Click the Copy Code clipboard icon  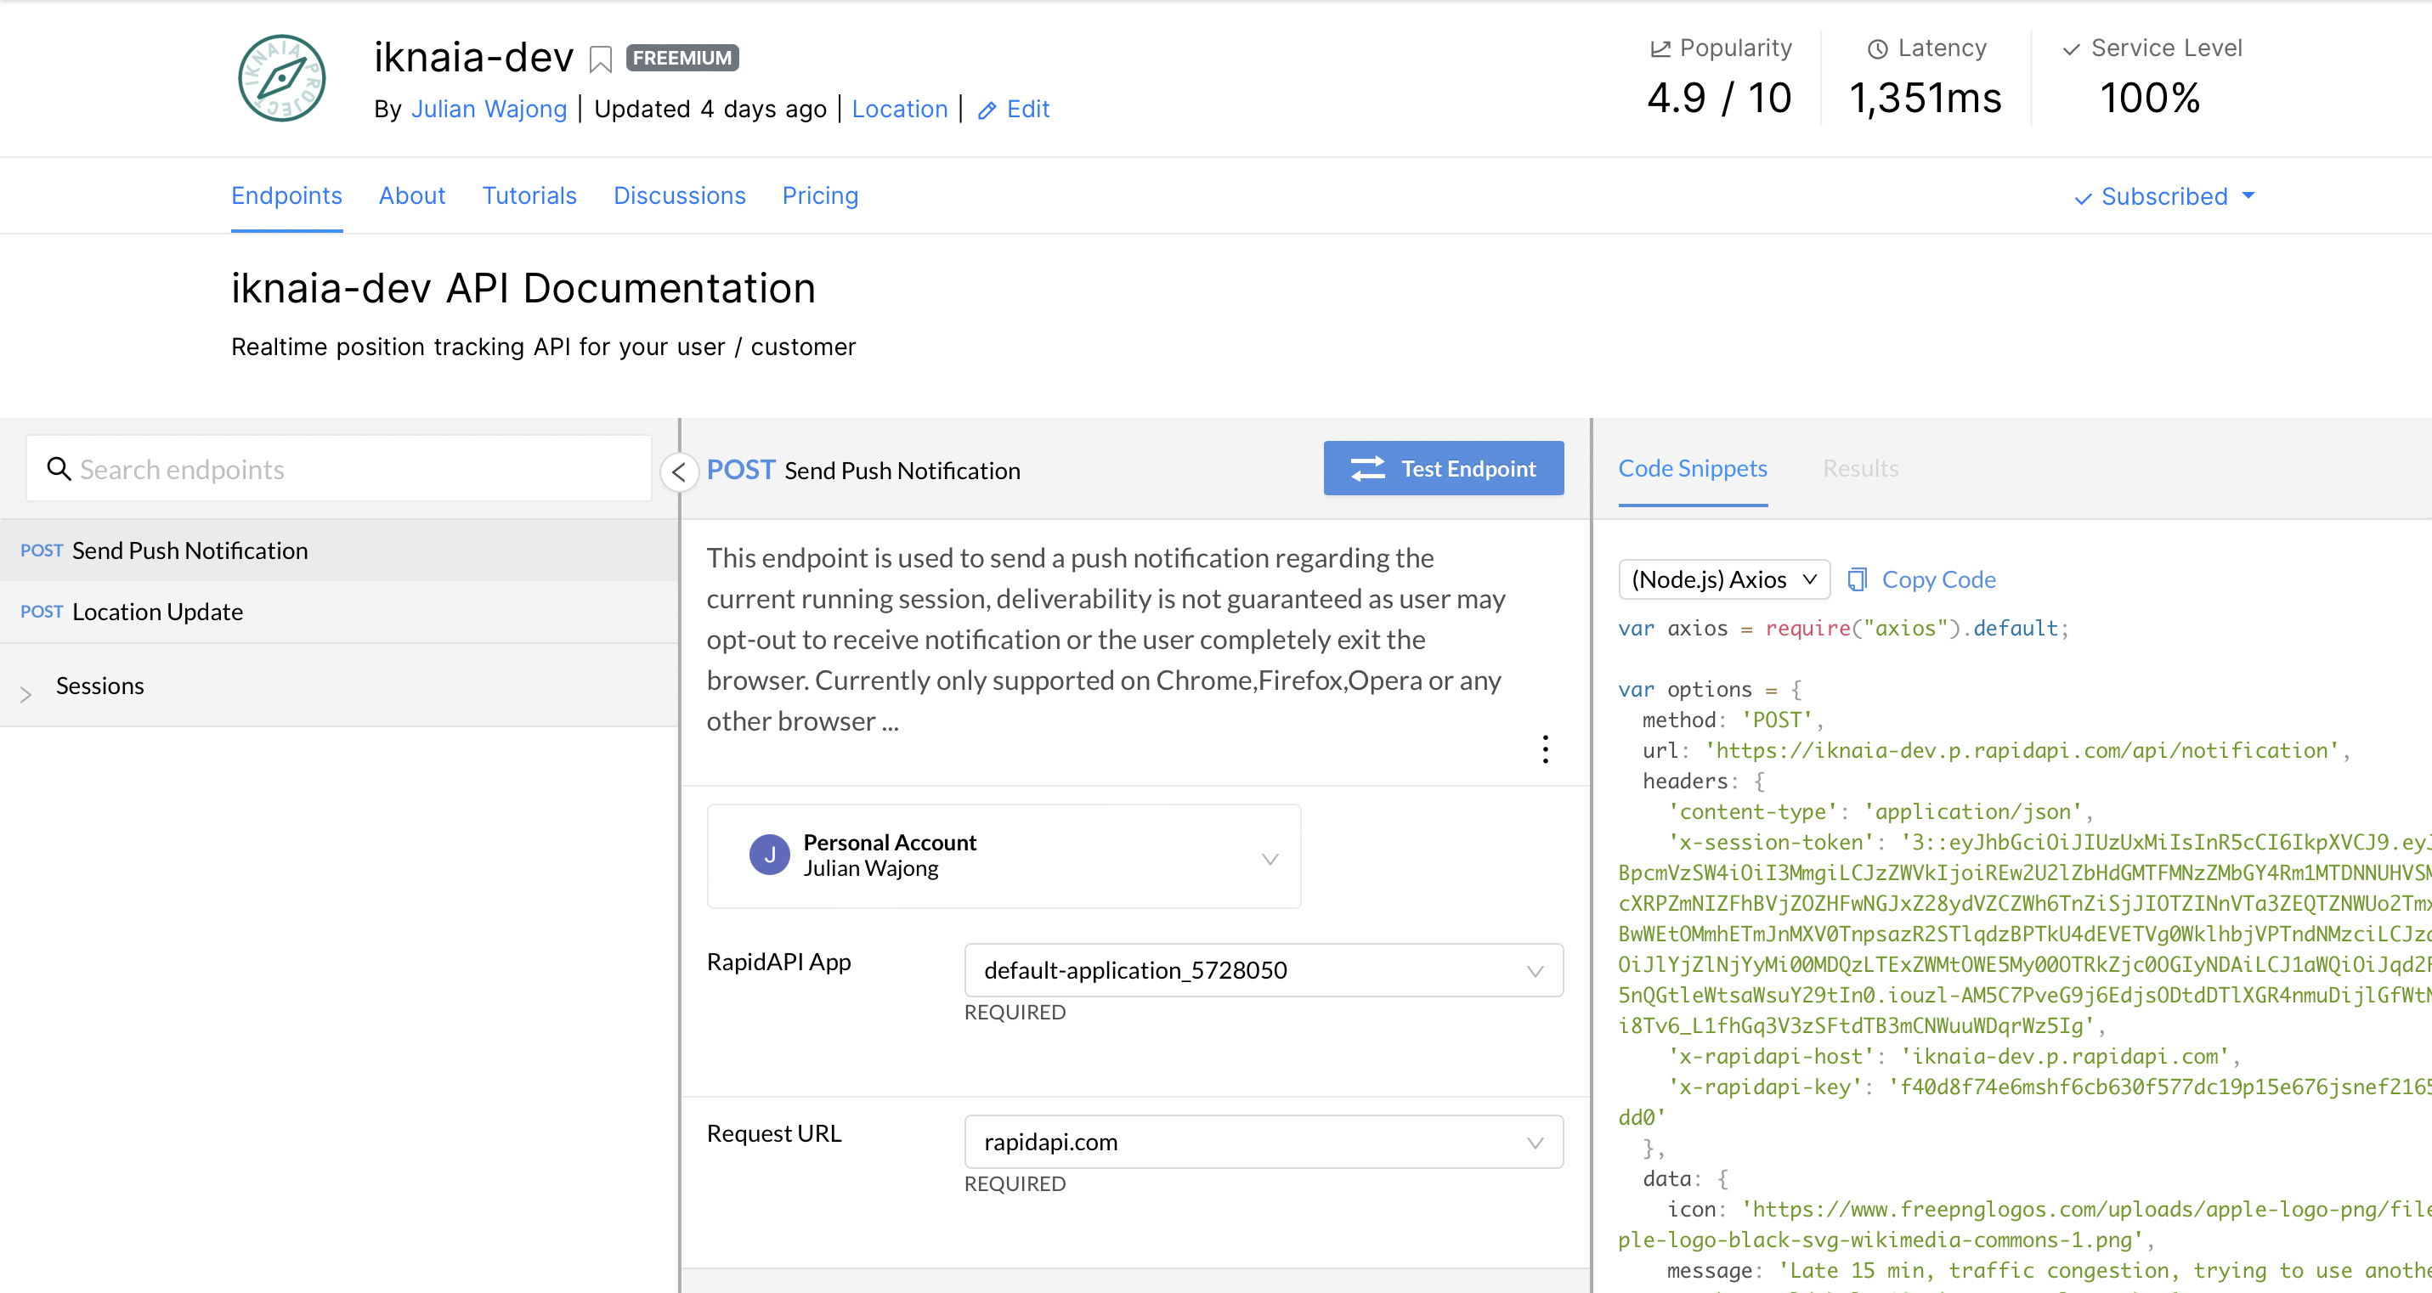1857,579
